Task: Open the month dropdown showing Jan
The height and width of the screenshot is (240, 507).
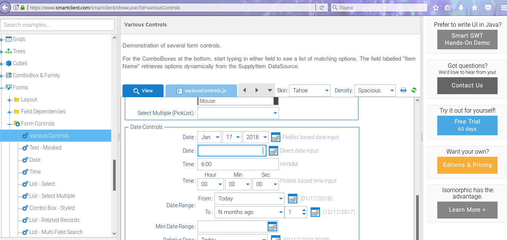Action: click(x=209, y=137)
